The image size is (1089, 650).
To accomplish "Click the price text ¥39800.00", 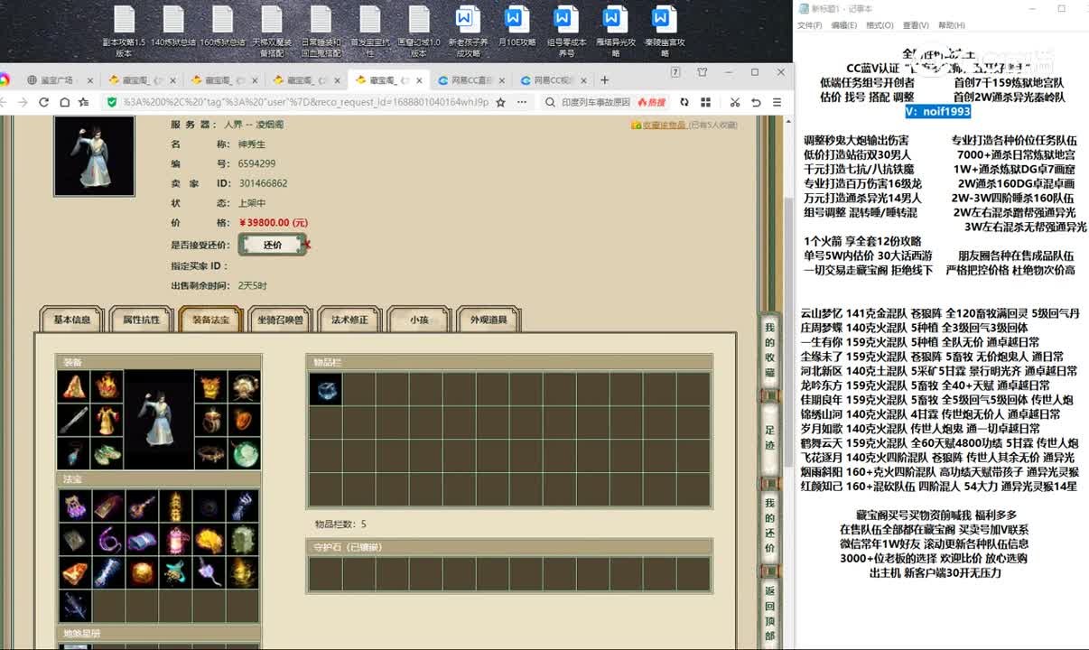I will (274, 223).
